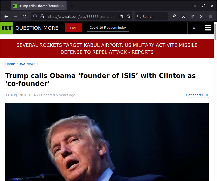This screenshot has height=181, width=217.
Task: Expand more toolbar tools chevron
Action: [202, 17]
